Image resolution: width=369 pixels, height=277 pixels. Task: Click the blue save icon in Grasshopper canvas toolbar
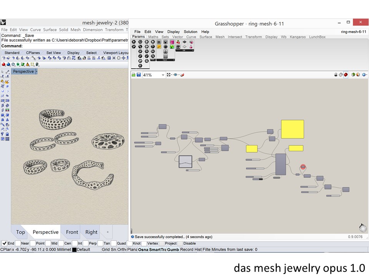pyautogui.click(x=138, y=75)
